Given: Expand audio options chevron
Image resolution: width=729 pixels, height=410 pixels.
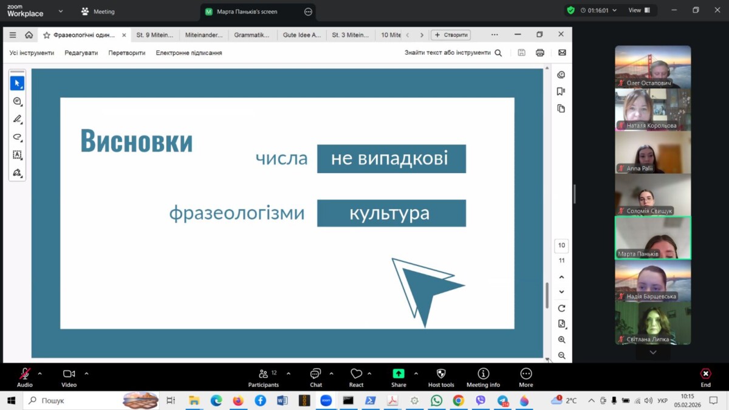Looking at the screenshot, I should pos(40,374).
